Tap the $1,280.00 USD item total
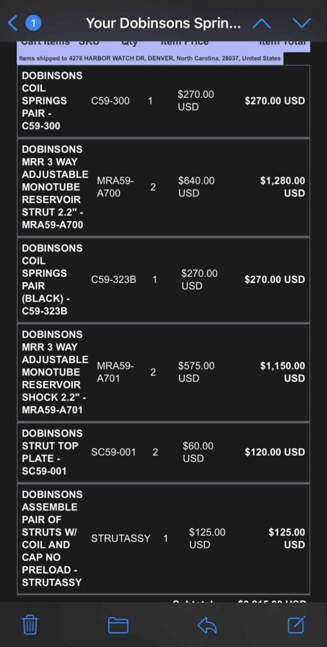The image size is (327, 647). point(282,187)
